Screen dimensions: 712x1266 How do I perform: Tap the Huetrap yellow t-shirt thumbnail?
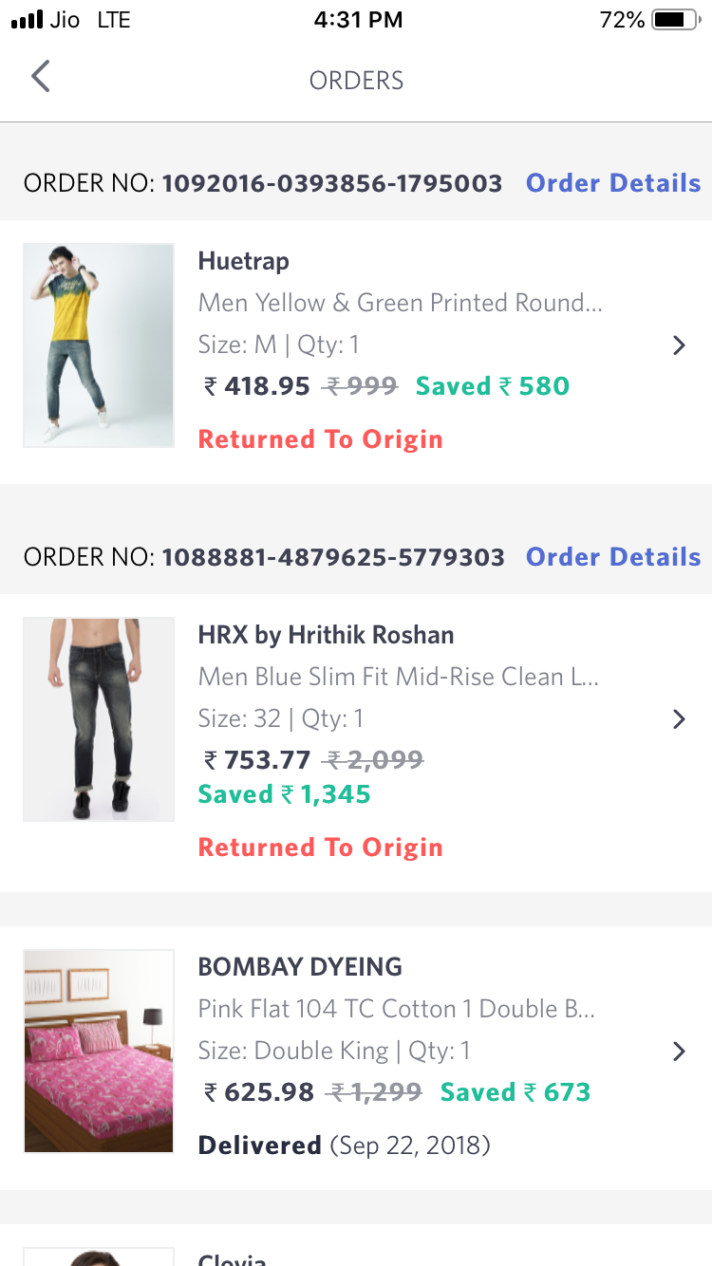pos(99,345)
